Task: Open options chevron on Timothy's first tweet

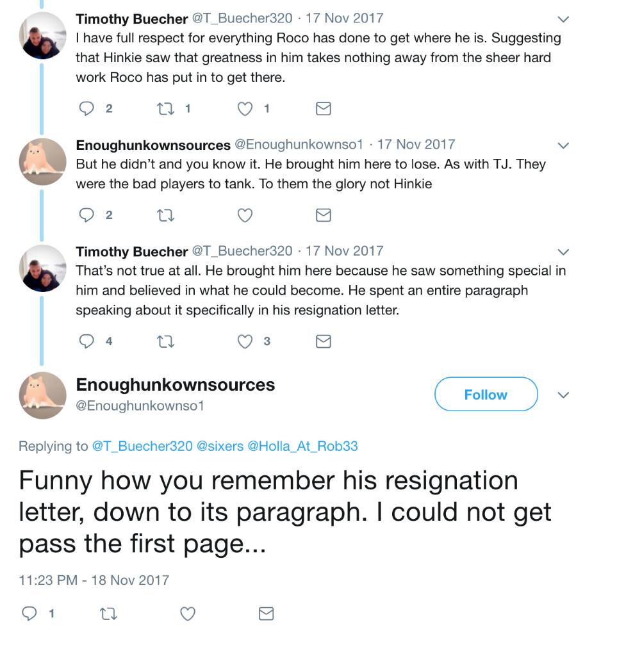Action: pyautogui.click(x=563, y=19)
